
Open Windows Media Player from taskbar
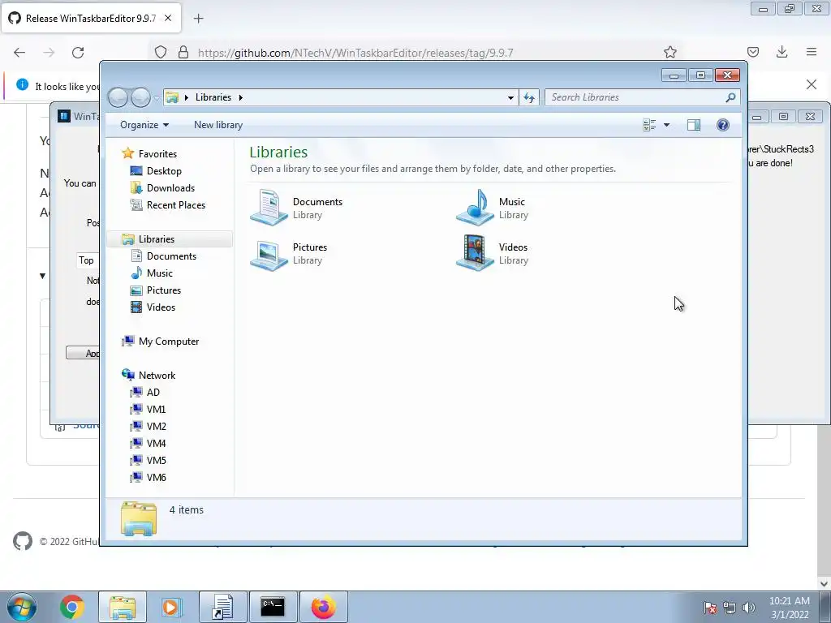[x=171, y=607]
